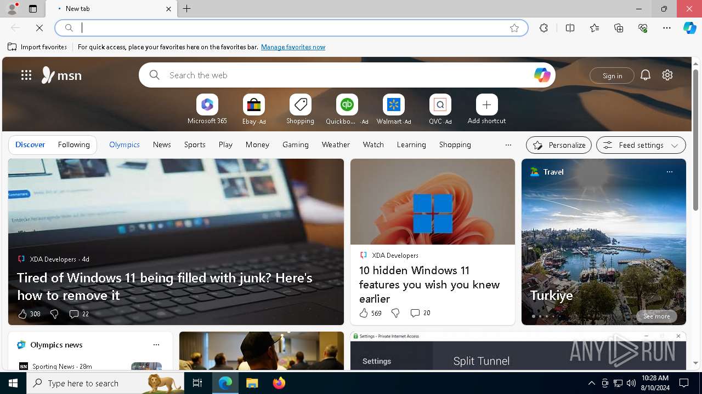Open Windows Start menu
Screen dimensions: 702x394
tap(13, 383)
